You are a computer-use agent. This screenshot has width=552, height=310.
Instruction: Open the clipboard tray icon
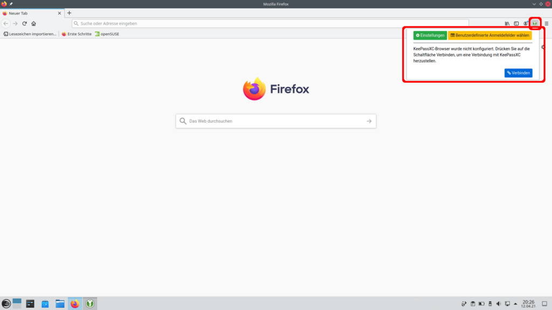click(x=473, y=304)
